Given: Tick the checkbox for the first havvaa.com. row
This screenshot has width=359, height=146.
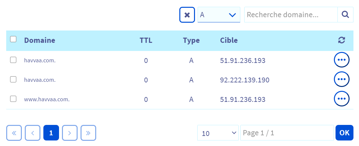Looking at the screenshot, I should click(x=13, y=60).
